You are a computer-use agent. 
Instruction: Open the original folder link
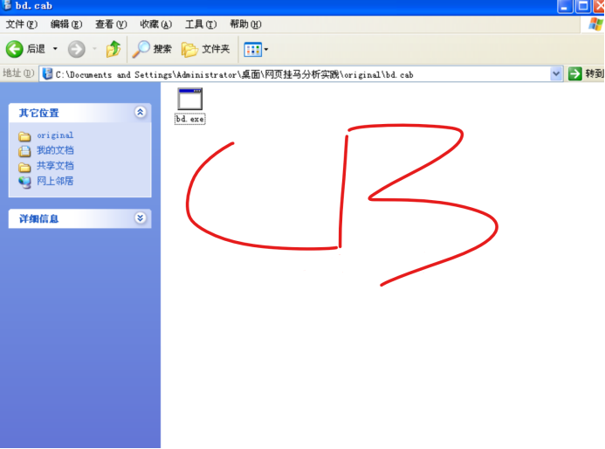[x=55, y=135]
